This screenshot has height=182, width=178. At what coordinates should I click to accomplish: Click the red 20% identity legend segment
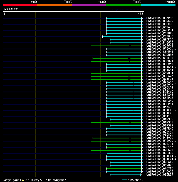20,5
